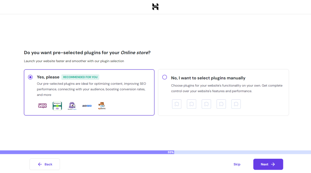Click the WPForms plugin icon
Viewport: 311px width, 173px height.
(x=102, y=106)
